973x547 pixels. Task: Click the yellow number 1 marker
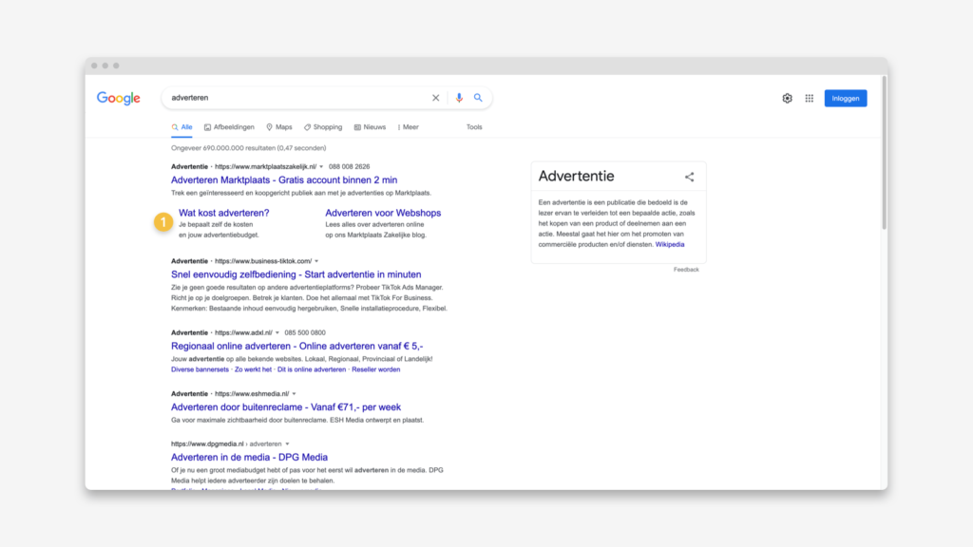(x=163, y=222)
